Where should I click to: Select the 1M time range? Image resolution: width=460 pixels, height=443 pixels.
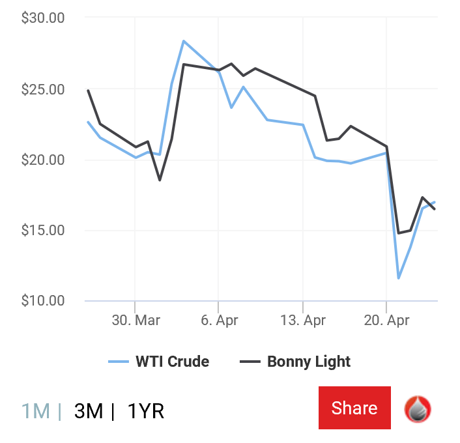pos(36,410)
